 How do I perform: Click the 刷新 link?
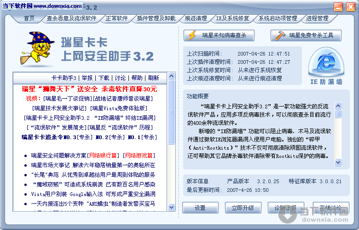(153, 78)
